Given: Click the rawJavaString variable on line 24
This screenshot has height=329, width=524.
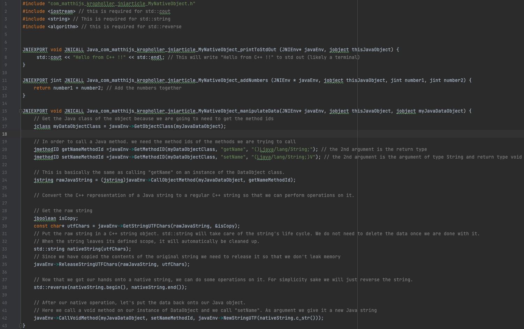Looking at the screenshot, I should click(x=74, y=180).
